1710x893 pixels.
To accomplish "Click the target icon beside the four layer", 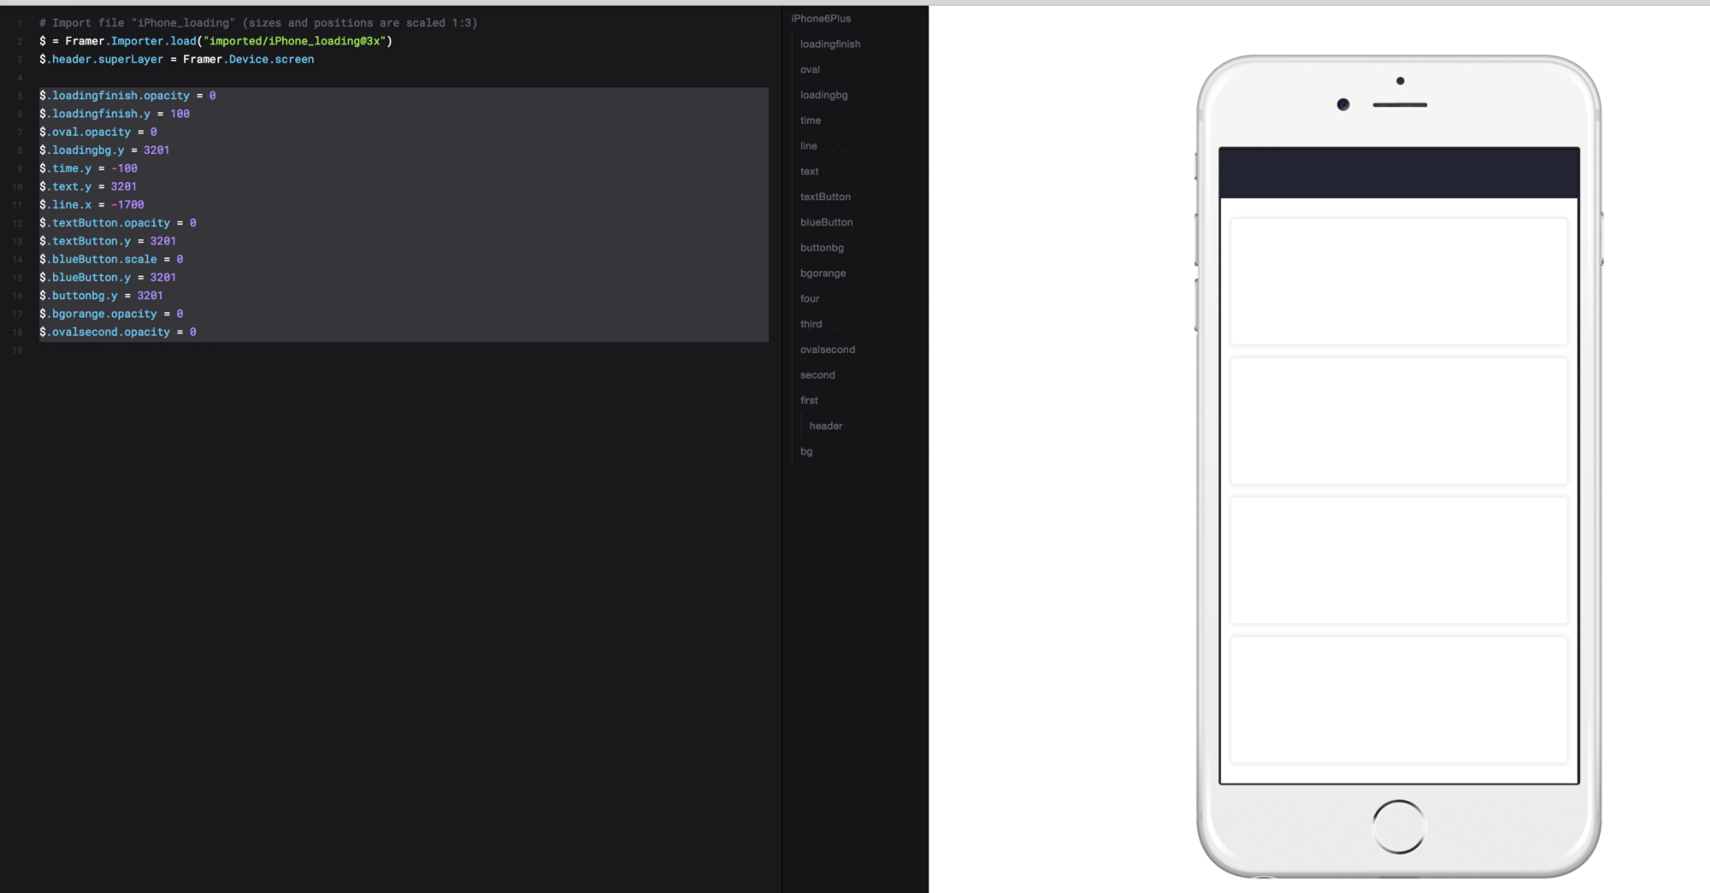I will 837,303.
